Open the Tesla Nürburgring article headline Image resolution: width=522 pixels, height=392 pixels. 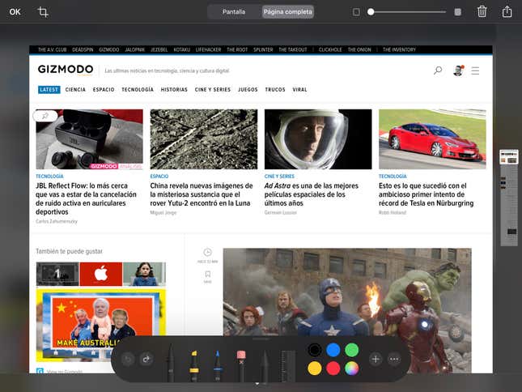427,194
